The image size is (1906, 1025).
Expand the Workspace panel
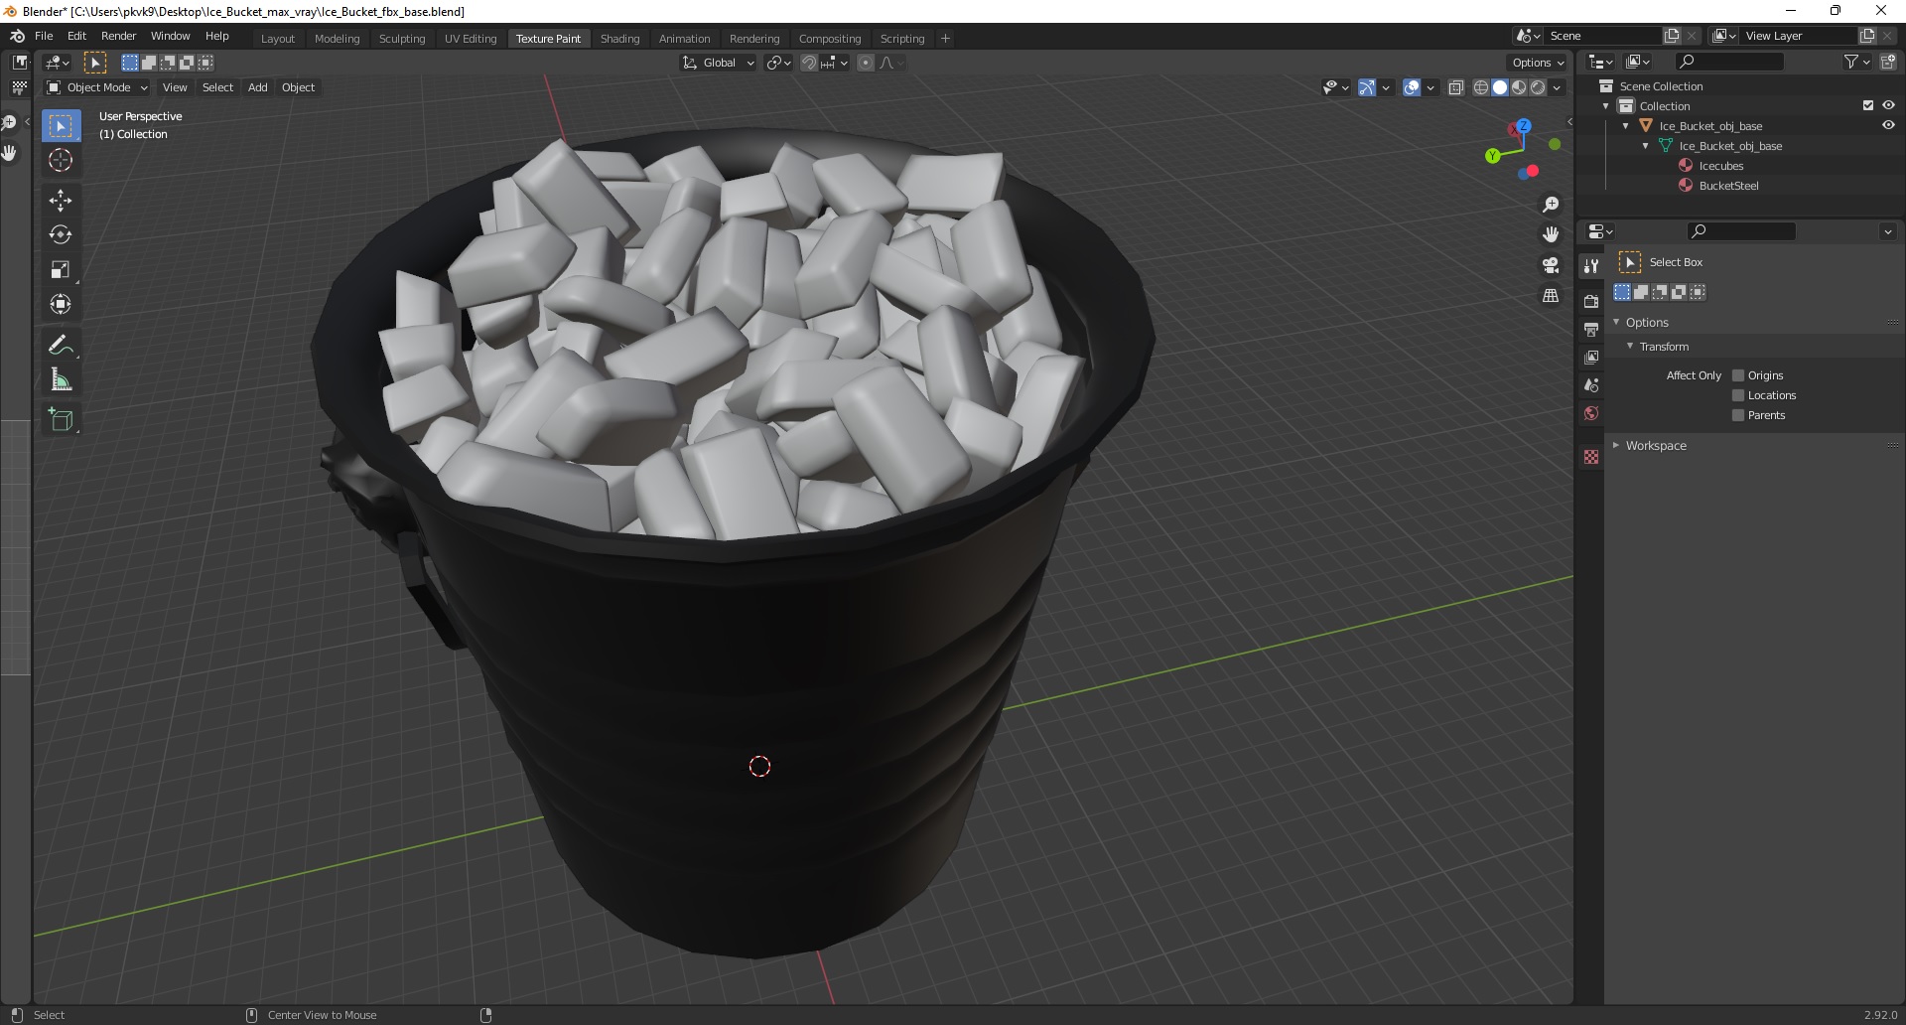(1616, 445)
